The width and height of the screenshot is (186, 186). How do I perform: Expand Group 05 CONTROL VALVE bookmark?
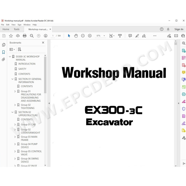[x=15, y=151]
